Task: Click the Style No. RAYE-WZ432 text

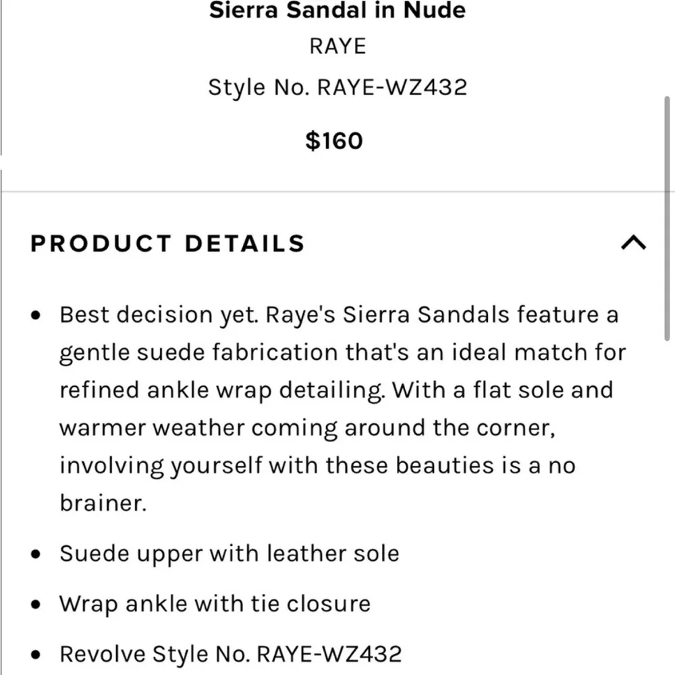Action: pos(337,86)
